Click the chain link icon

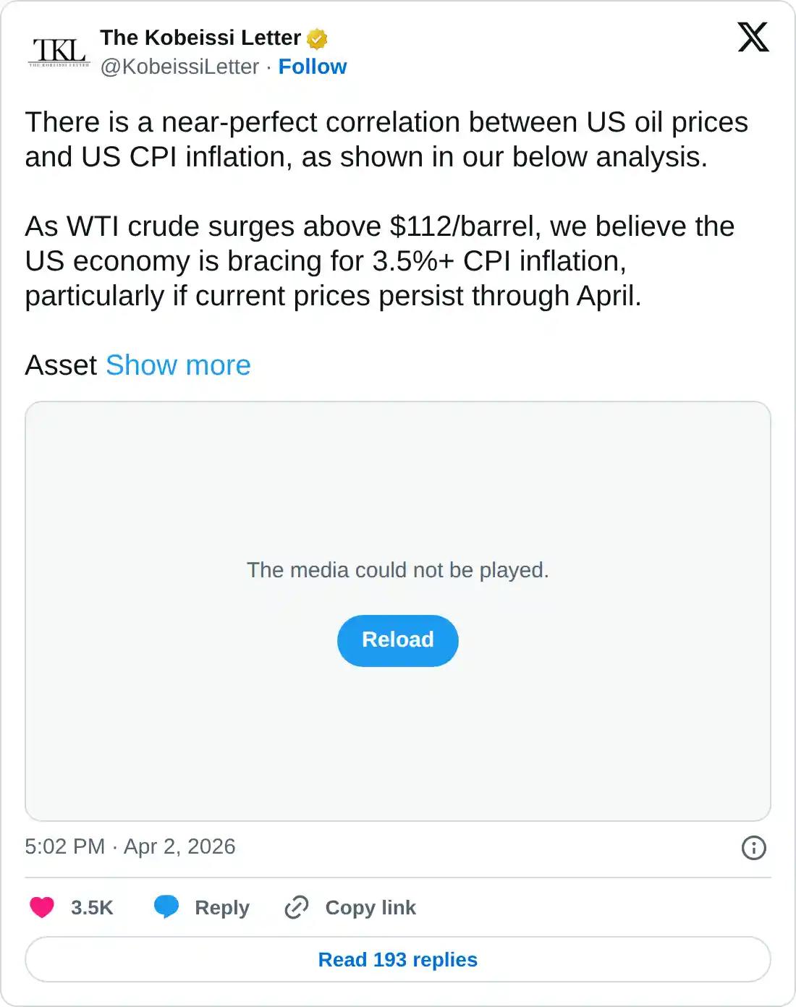297,907
